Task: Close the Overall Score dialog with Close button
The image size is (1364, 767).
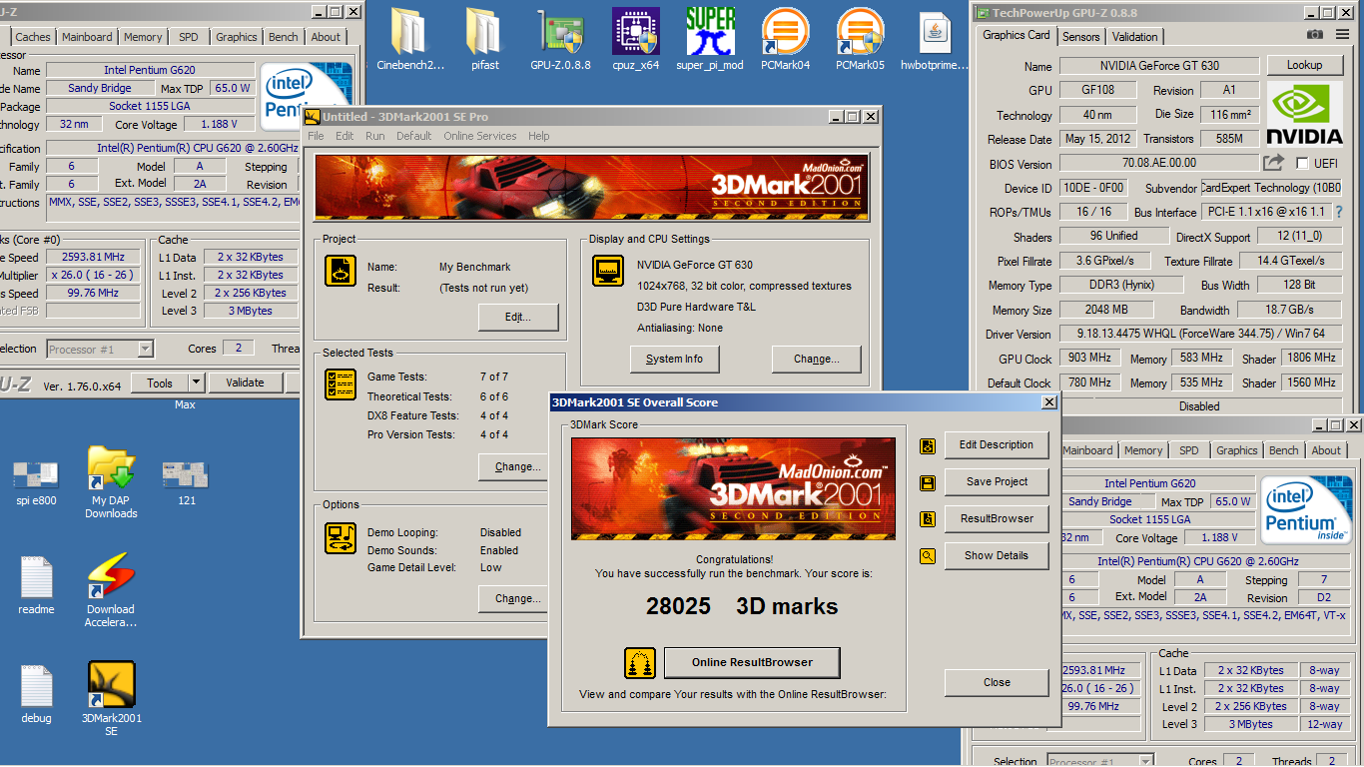Action: pyautogui.click(x=997, y=683)
